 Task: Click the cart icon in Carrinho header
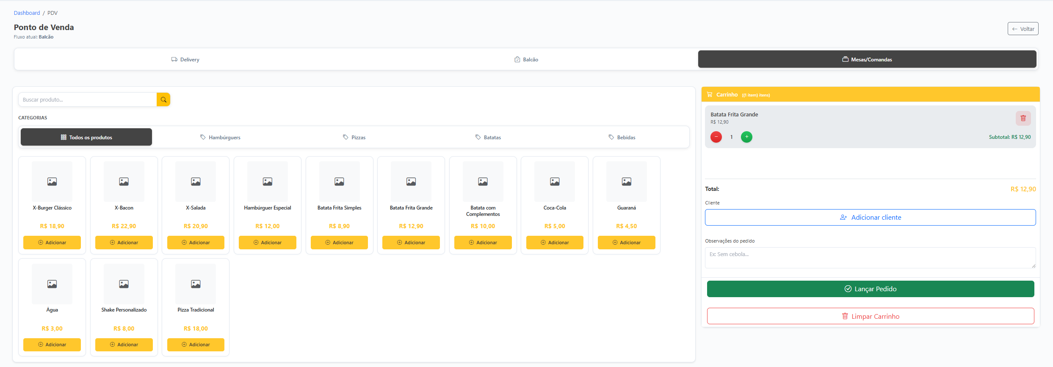(x=710, y=94)
